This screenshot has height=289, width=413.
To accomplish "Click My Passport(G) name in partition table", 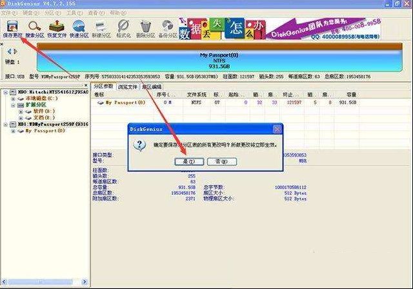I will pyautogui.click(x=125, y=103).
